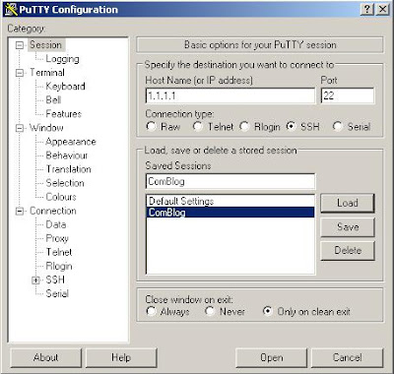Collapse the Session tree node
The height and width of the screenshot is (374, 394).
20,45
